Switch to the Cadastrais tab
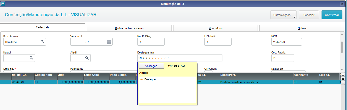 (43, 27)
